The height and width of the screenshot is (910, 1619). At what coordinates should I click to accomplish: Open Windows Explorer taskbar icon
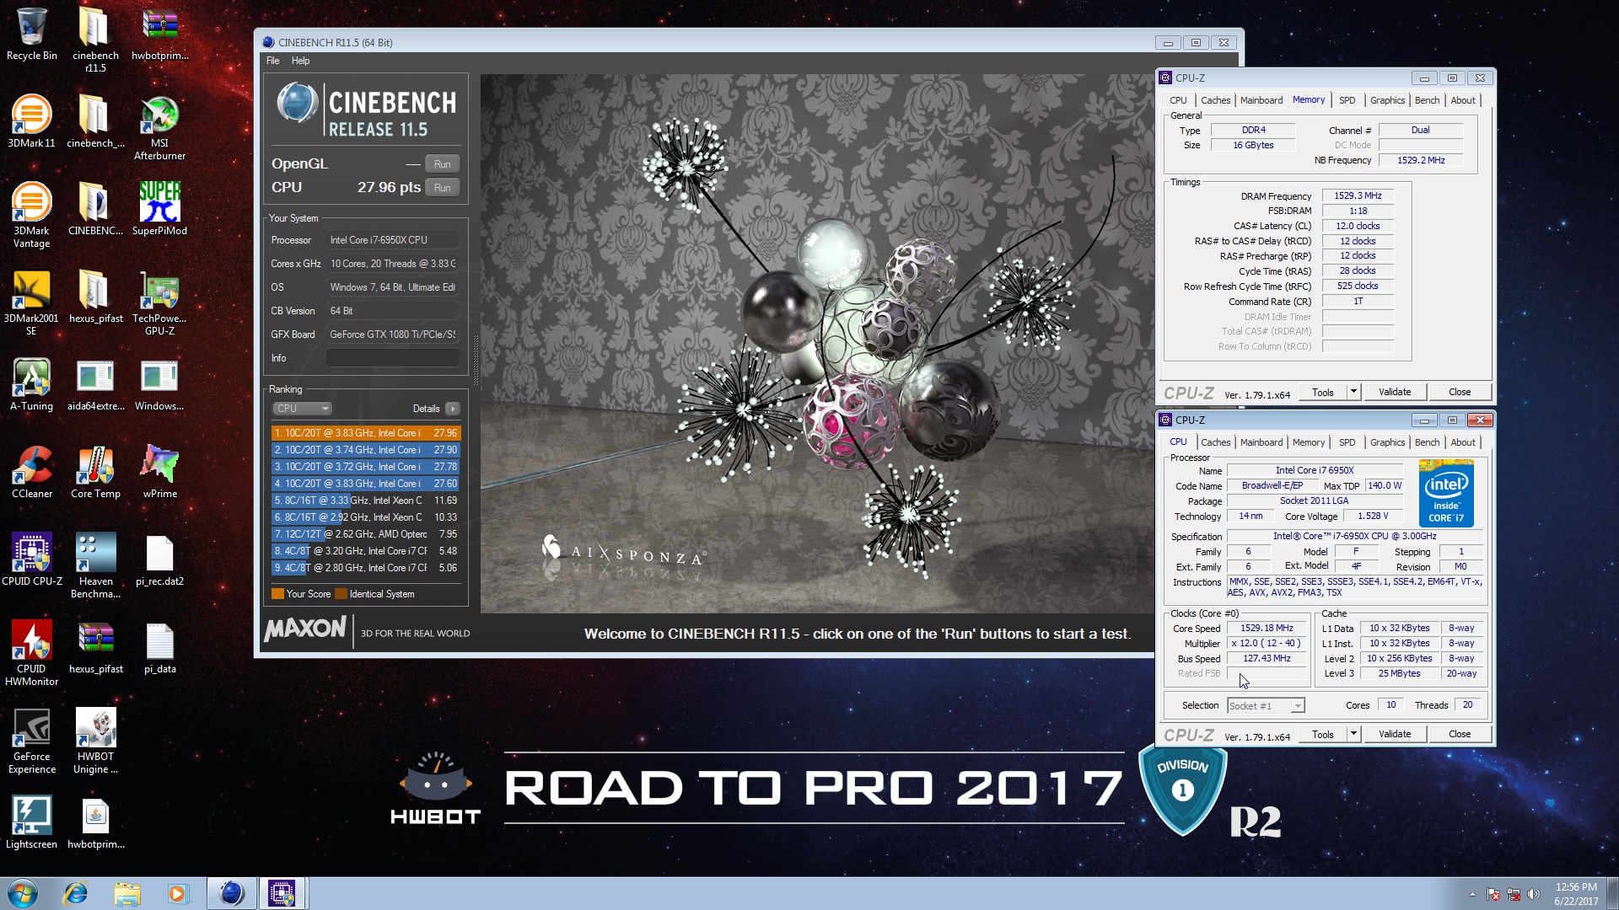(126, 893)
